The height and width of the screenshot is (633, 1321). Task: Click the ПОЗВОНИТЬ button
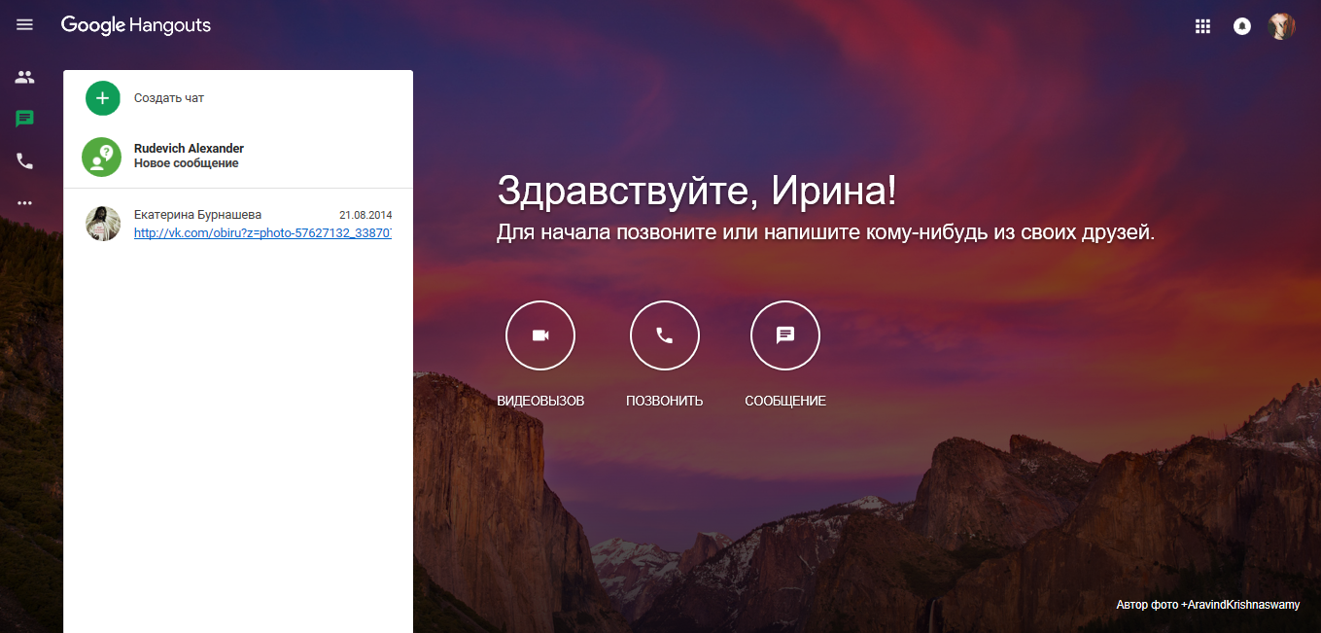tap(664, 400)
